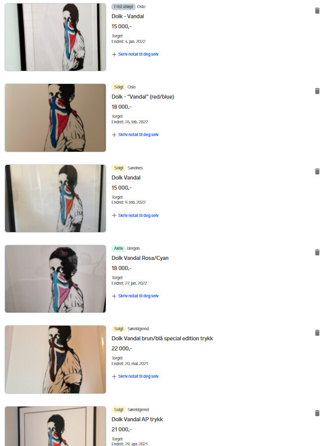Trash the brun/blå special edition listing
Viewport: 330px width, 446px height.
(x=317, y=333)
